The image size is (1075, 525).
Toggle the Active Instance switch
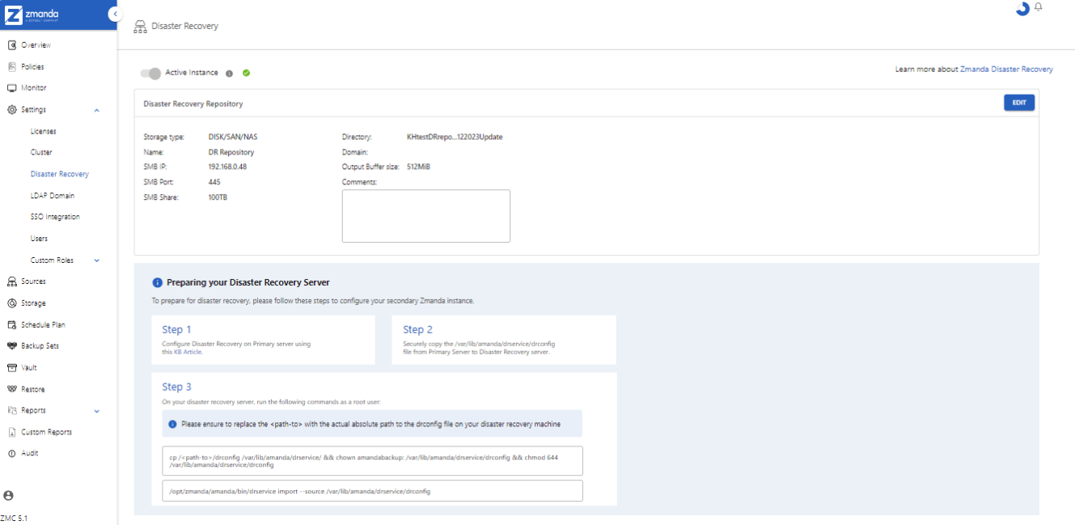click(150, 74)
